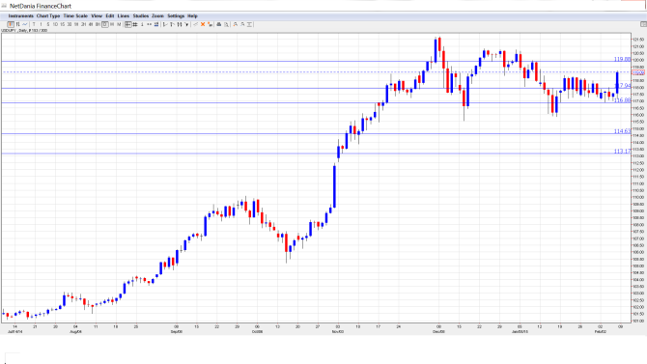Open the Studies menu
This screenshot has width=647, height=364.
[x=141, y=15]
